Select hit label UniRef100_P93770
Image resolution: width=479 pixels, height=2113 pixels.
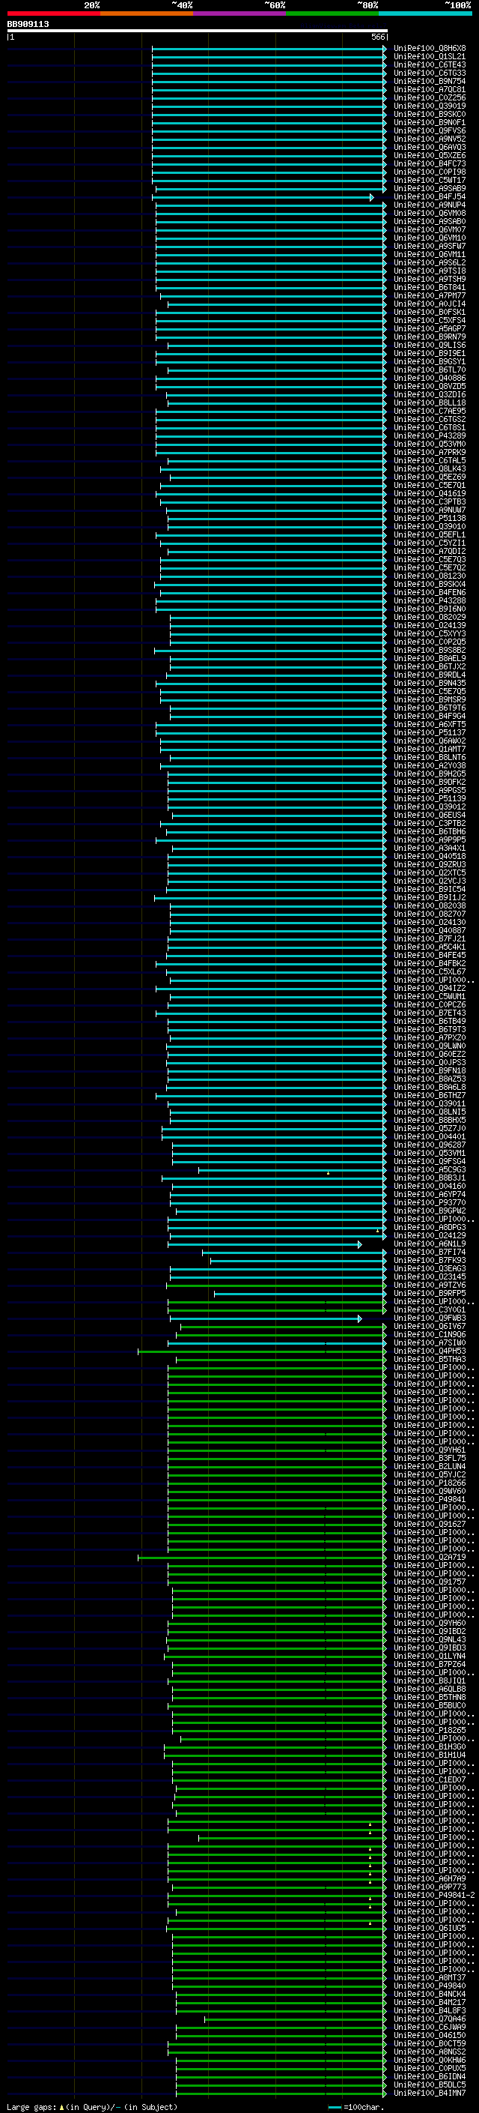click(x=430, y=1202)
